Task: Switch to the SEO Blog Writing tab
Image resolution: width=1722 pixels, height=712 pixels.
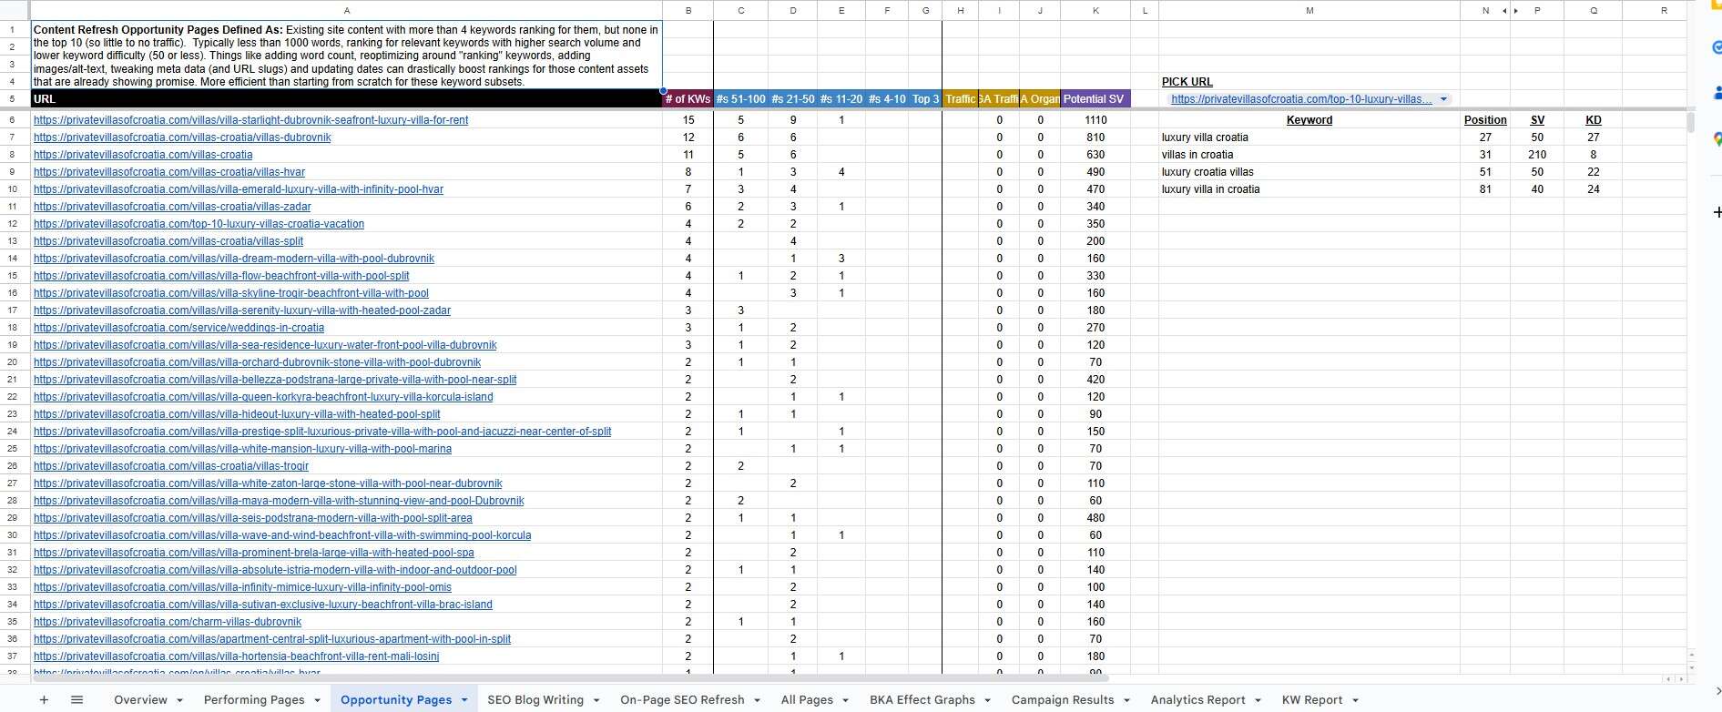Action: tap(535, 700)
